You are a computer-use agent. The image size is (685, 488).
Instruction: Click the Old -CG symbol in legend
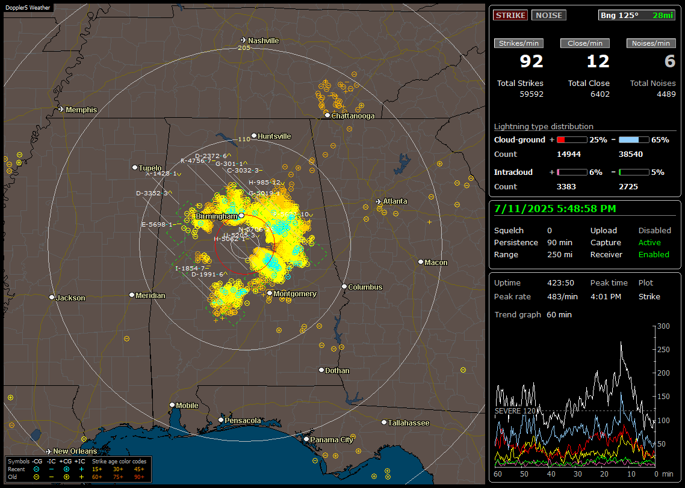[x=36, y=477]
